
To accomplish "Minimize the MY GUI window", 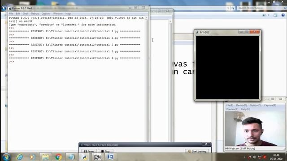I will pyautogui.click(x=241, y=32).
